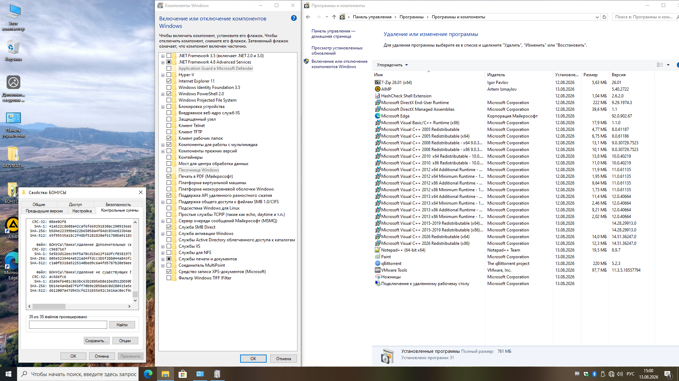Viewport: 679px width, 381px height.
Task: Go back in Programs and Components window
Action: click(308, 17)
